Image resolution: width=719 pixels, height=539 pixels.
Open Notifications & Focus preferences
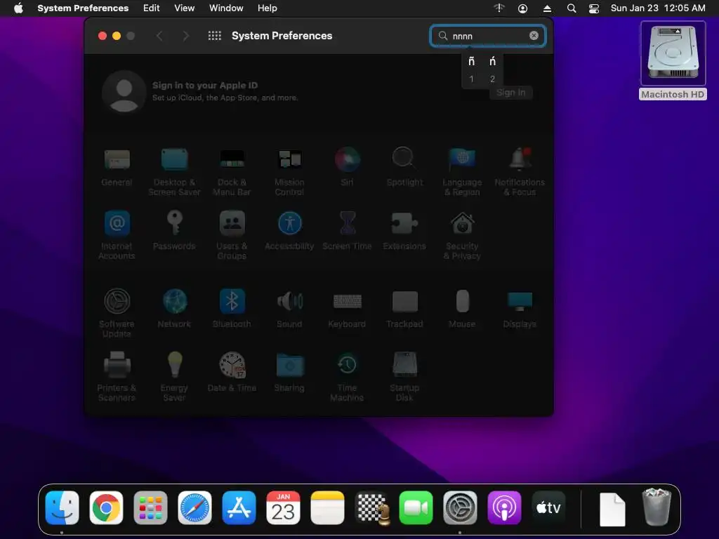coord(520,172)
